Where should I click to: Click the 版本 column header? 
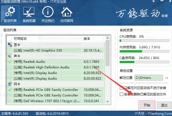click(93, 39)
